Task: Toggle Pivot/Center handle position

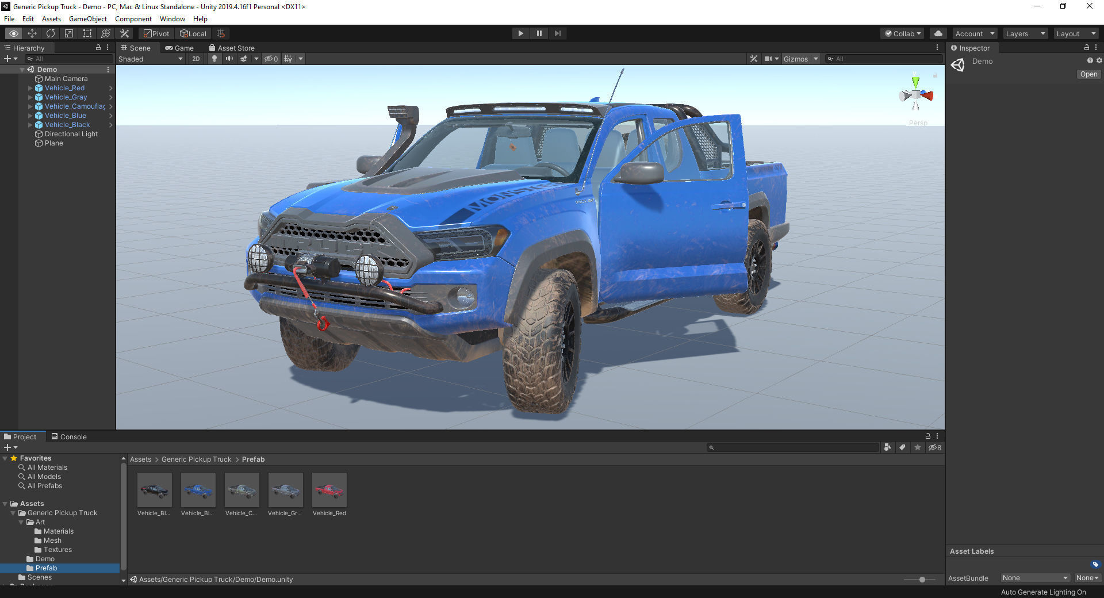Action: click(156, 33)
